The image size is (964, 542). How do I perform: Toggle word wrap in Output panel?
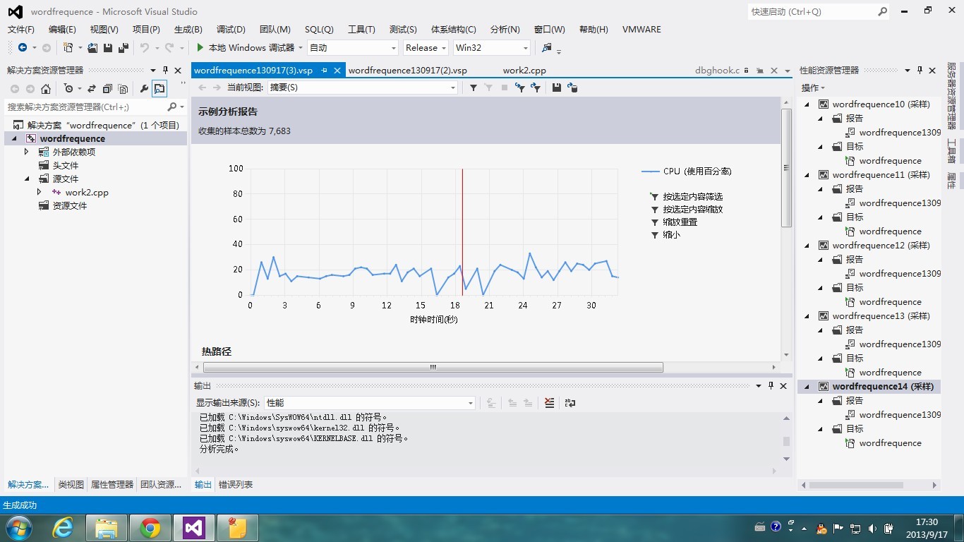pos(570,403)
